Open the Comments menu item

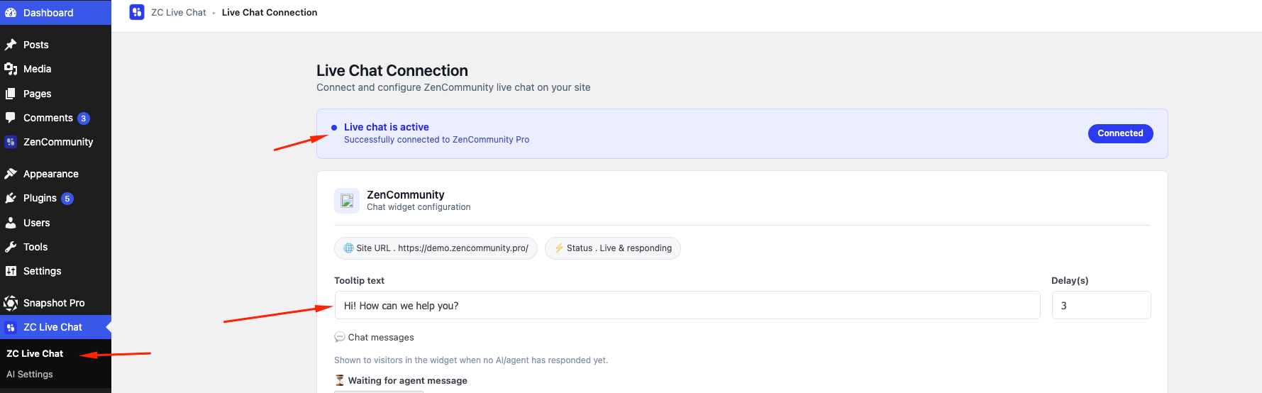coord(55,118)
